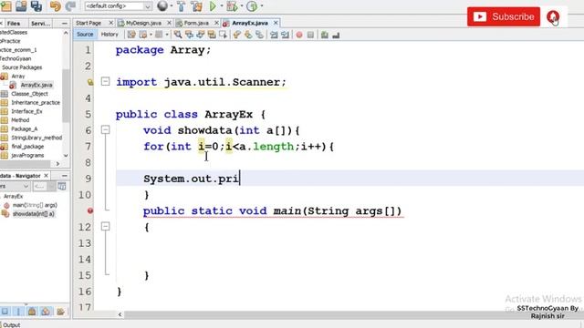Toggle Highlight Search icon
The image size is (584, 328).
point(212,35)
